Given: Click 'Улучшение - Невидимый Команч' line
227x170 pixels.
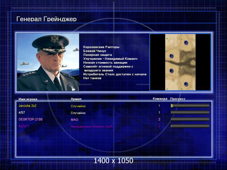Looking at the screenshot, I should tap(110, 59).
